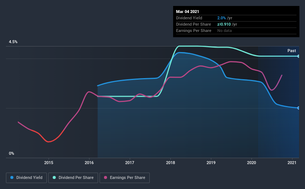Click the 2020 x-axis label

point(252,163)
